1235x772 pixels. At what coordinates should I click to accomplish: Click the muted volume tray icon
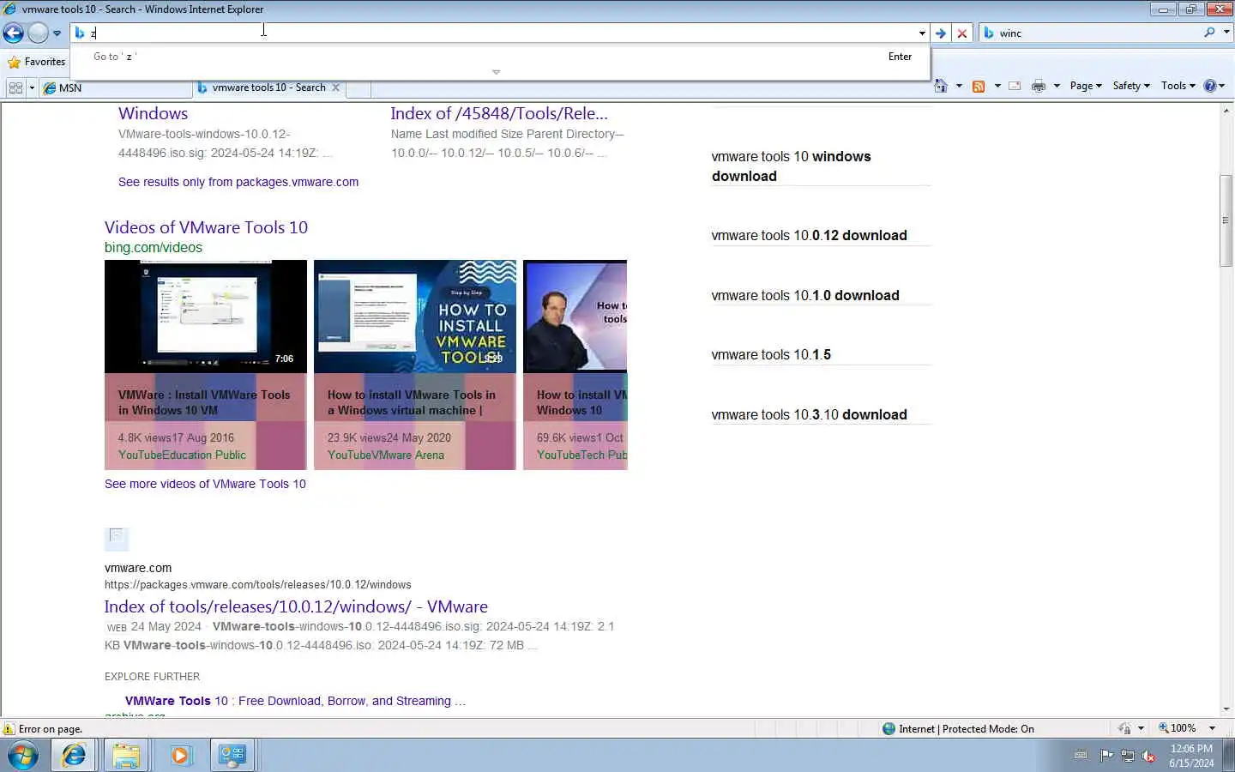click(x=1148, y=756)
